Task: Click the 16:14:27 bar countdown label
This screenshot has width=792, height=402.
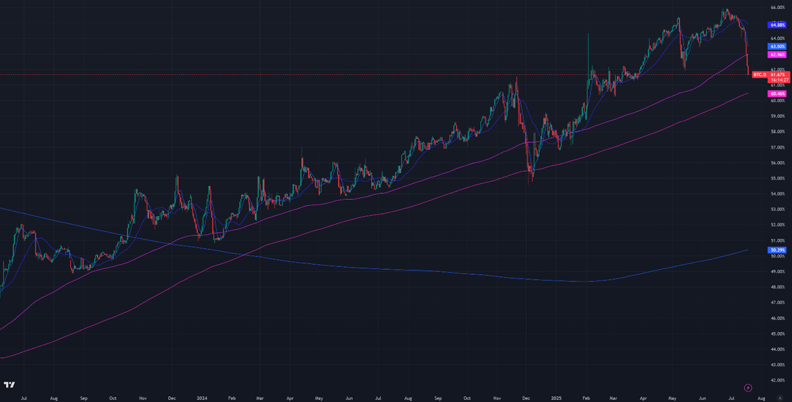Action: tap(779, 80)
